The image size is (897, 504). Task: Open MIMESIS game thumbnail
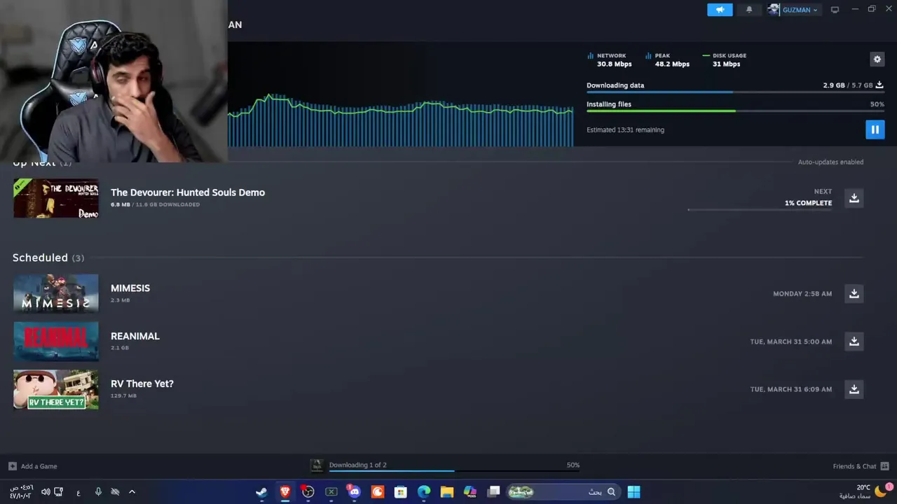pos(56,293)
